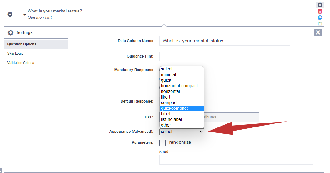Duplicate the question with copy icon
Screen dimensions: 330x173
[x=320, y=17]
